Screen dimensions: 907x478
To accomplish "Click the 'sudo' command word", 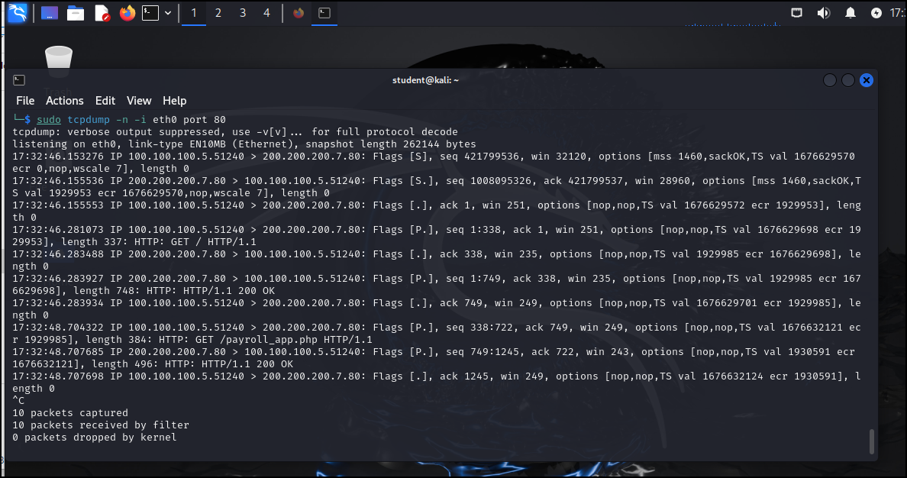I will 49,120.
